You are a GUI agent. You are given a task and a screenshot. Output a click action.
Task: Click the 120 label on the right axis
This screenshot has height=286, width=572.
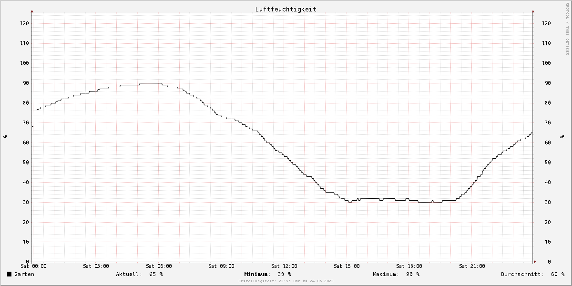547,23
